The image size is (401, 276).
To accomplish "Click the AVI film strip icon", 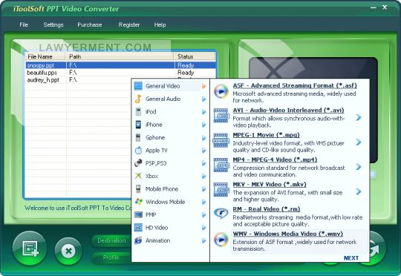I will point(221,115).
